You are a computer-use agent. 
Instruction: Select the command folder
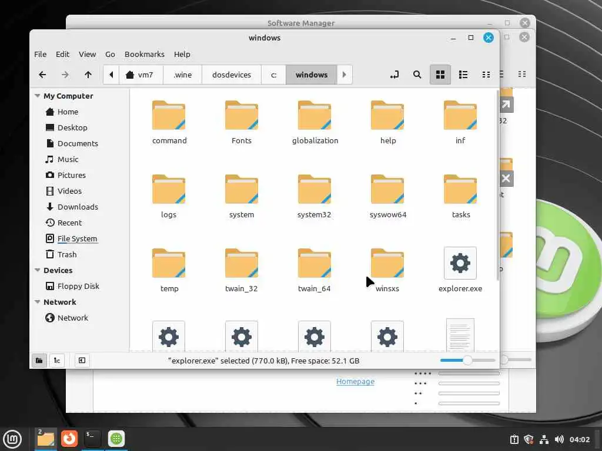click(x=169, y=122)
